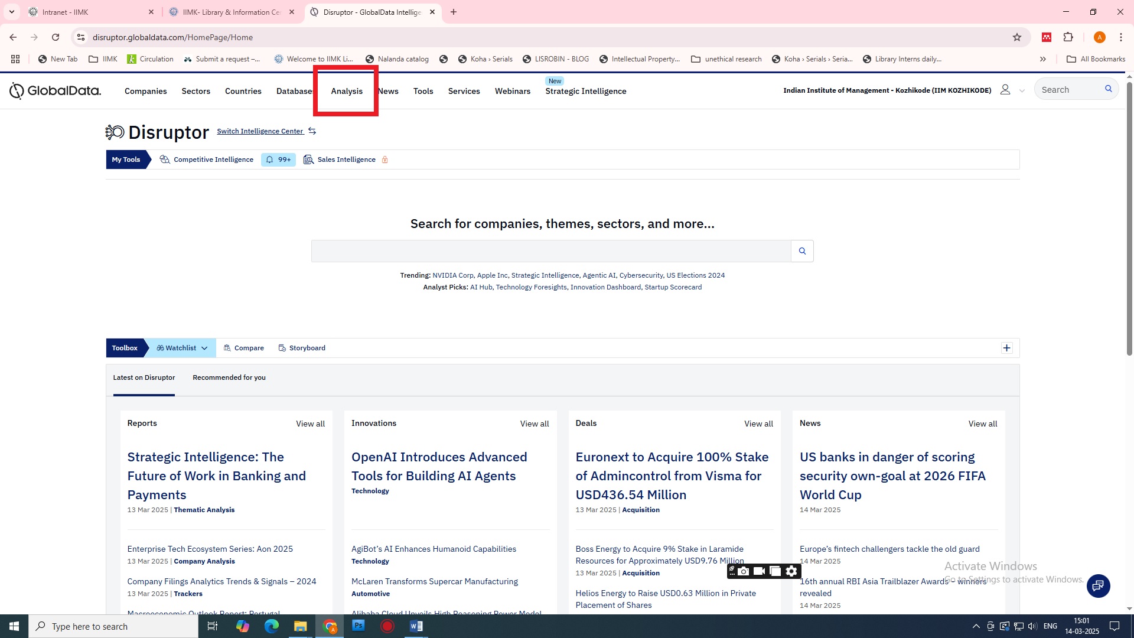Click the Switch Intelligence Center arrows icon
The height and width of the screenshot is (638, 1134).
[x=312, y=131]
